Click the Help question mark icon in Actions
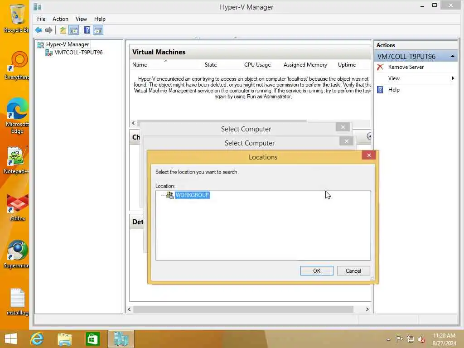 (380, 90)
